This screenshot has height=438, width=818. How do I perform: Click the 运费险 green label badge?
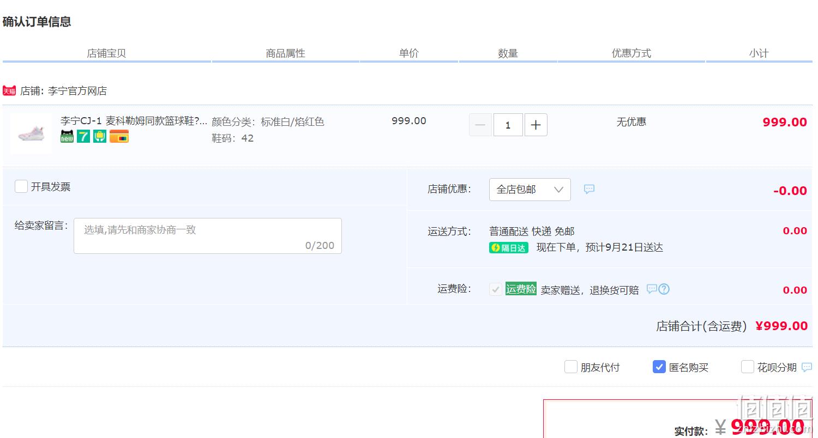tap(521, 289)
